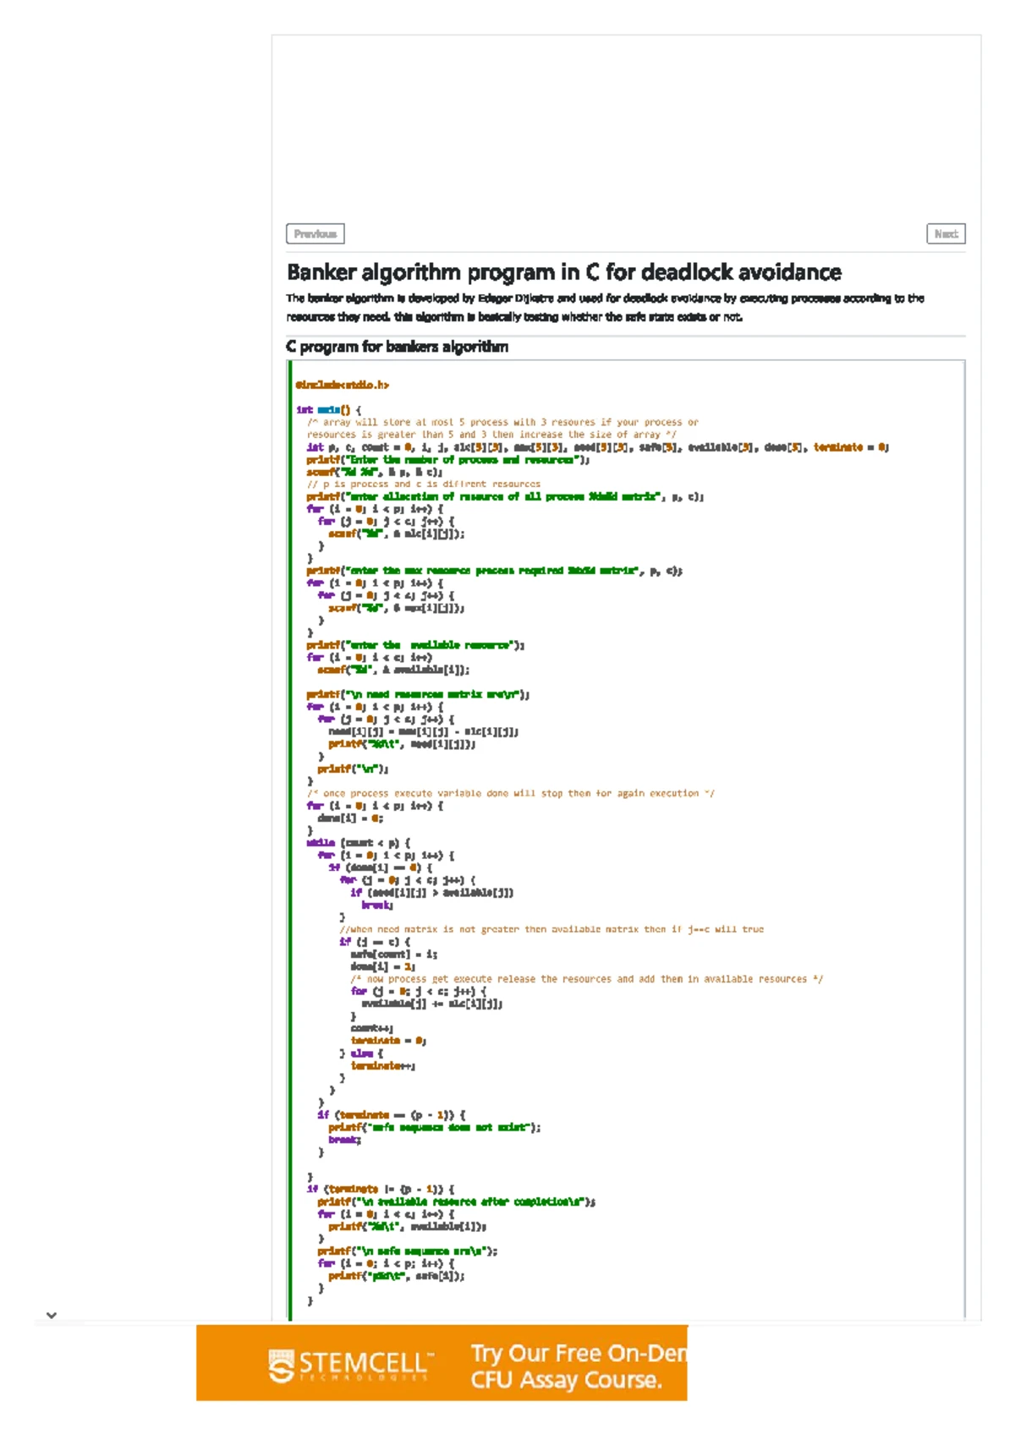
Task: Click the Previous button
Action: tap(315, 234)
